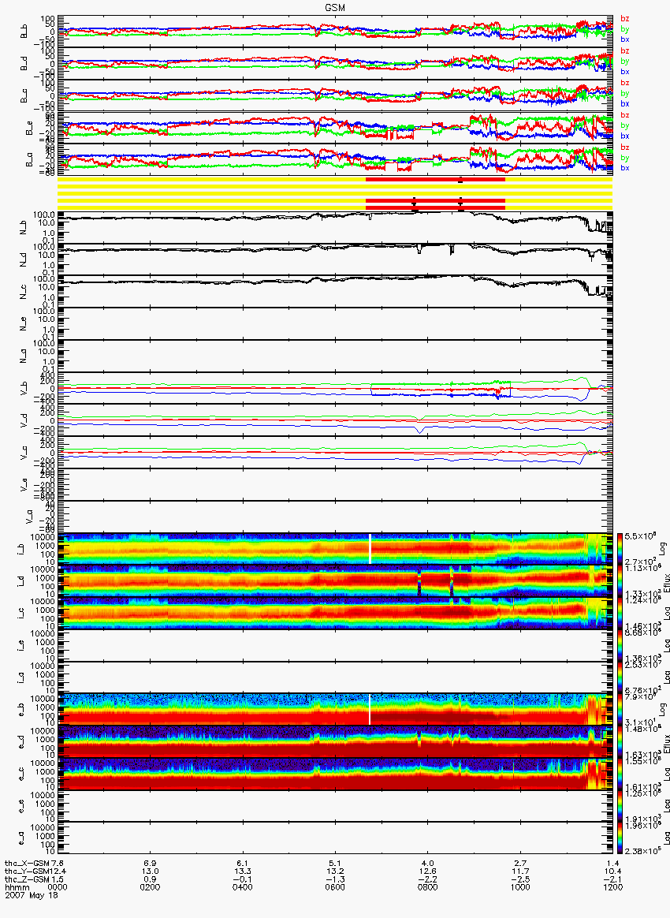
Task: Click the 3.1×10^1 color scale value
Action: coord(639,722)
